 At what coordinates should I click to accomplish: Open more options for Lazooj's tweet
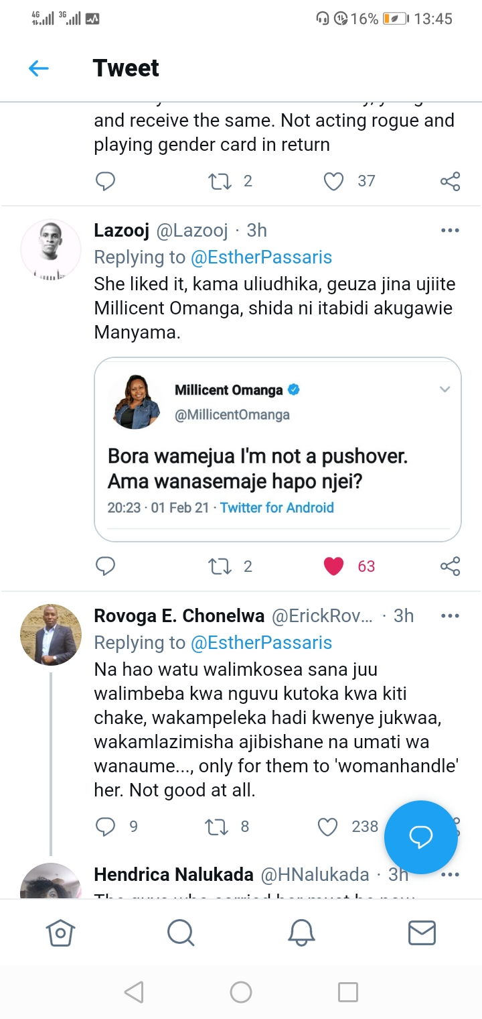point(450,231)
